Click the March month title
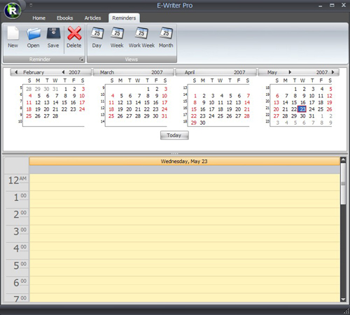 click(107, 72)
